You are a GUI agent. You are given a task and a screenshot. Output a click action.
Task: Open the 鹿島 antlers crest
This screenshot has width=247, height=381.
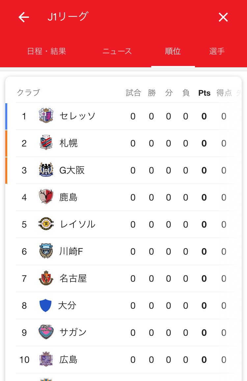tap(46, 197)
